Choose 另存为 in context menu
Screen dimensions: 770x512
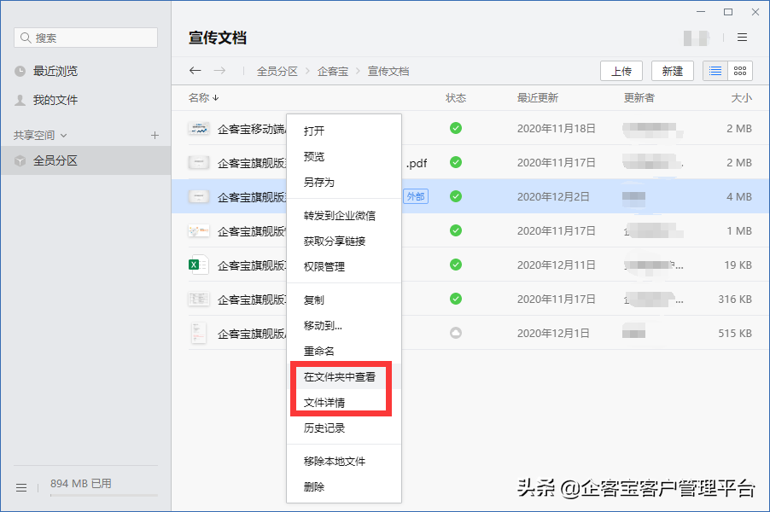click(344, 182)
